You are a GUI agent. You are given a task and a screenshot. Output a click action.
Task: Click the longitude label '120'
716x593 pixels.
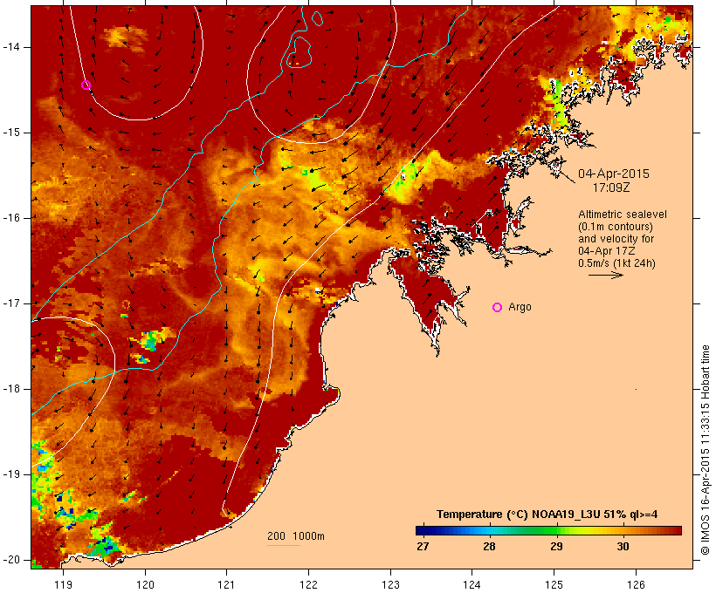145,584
